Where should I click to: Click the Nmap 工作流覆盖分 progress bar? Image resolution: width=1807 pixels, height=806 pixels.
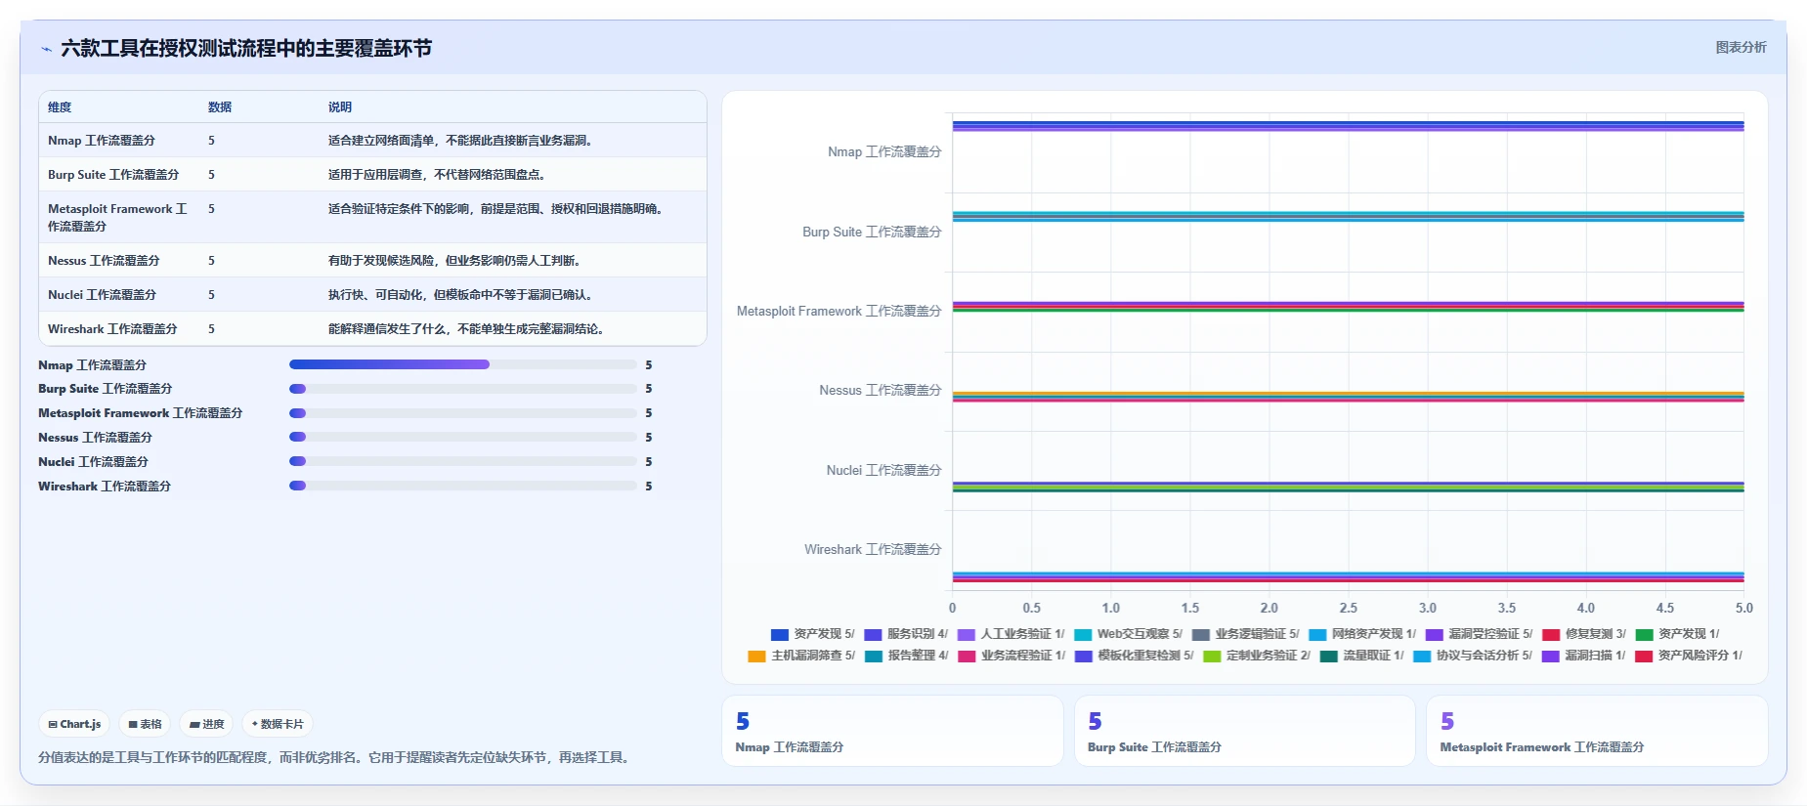(x=463, y=364)
